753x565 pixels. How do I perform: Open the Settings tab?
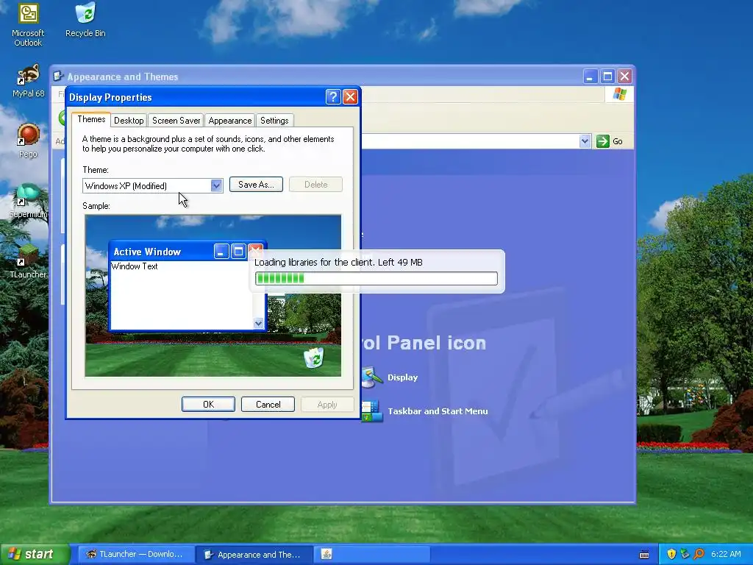click(x=274, y=121)
